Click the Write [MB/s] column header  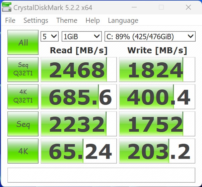pyautogui.click(x=157, y=50)
